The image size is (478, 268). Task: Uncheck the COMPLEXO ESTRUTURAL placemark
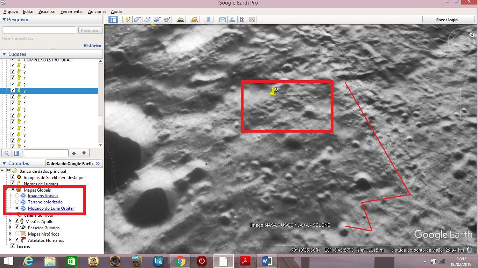[13, 60]
